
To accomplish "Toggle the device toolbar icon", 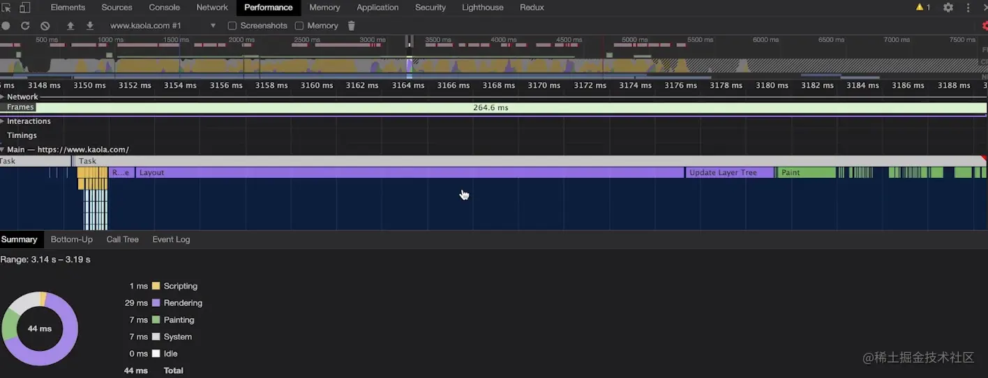I will coord(24,8).
